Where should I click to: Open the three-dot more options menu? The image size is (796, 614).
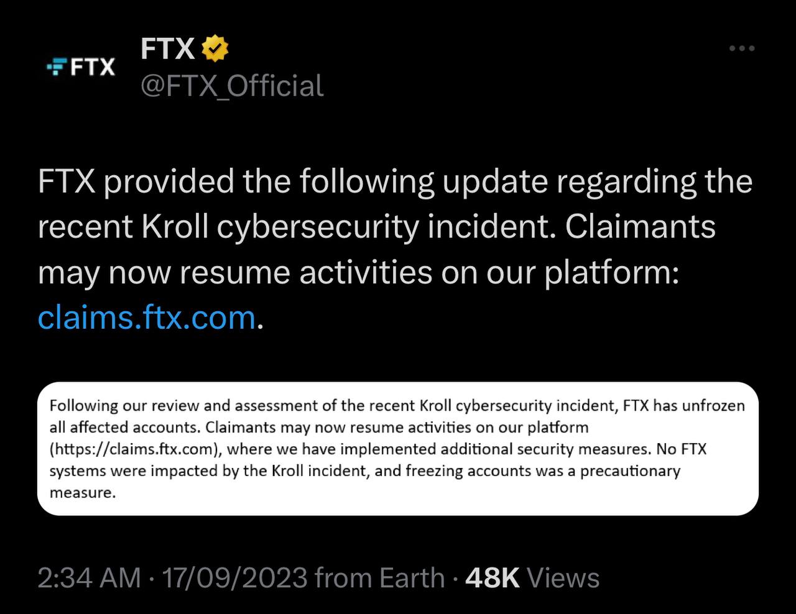pos(742,48)
